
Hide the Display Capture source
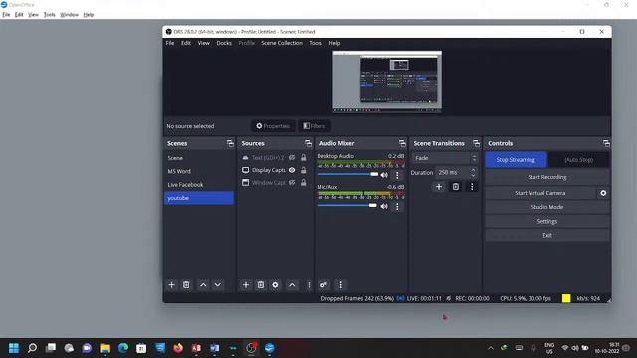[292, 170]
